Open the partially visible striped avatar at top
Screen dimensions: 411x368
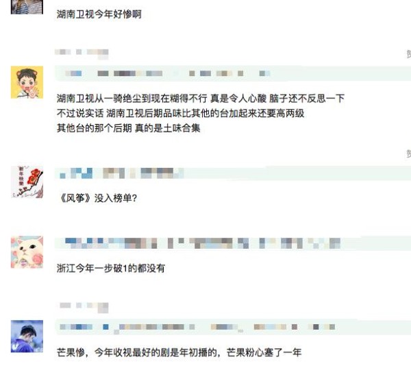point(27,7)
